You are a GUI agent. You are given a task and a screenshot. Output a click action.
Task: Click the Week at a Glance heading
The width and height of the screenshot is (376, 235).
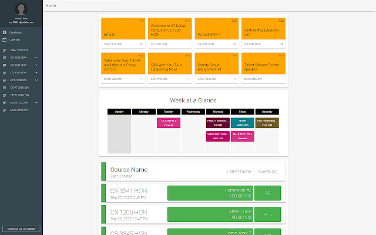193,100
